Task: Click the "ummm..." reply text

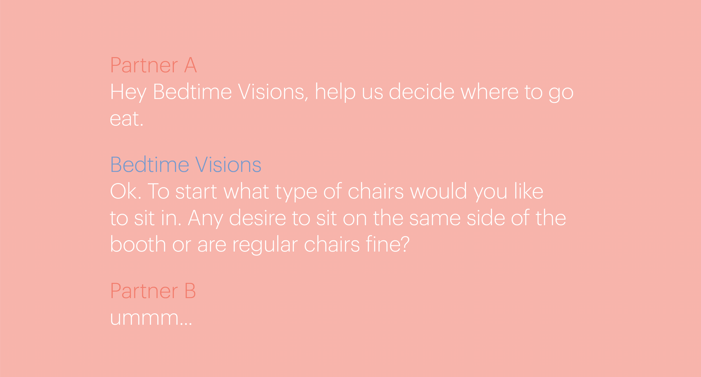Action: pyautogui.click(x=151, y=318)
